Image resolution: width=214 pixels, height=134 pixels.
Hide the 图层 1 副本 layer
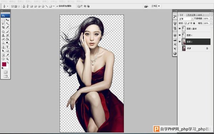click(180, 29)
